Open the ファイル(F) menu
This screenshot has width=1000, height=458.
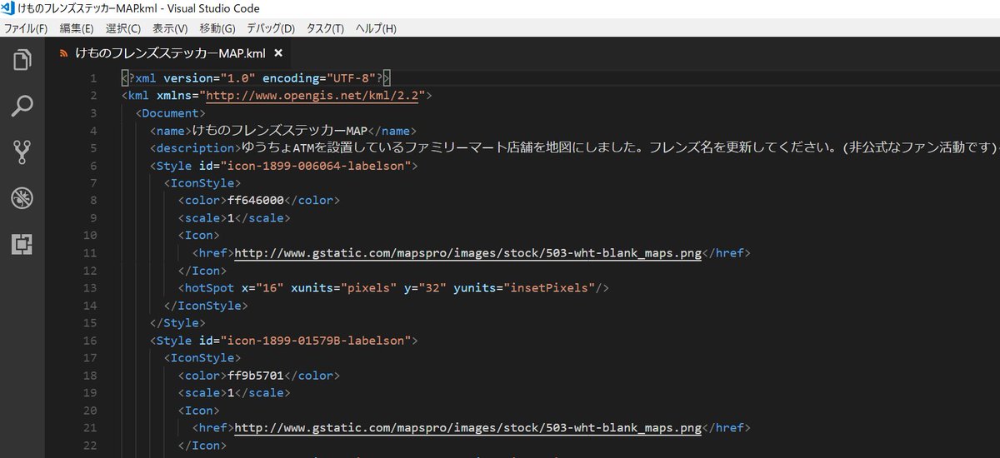[26, 28]
